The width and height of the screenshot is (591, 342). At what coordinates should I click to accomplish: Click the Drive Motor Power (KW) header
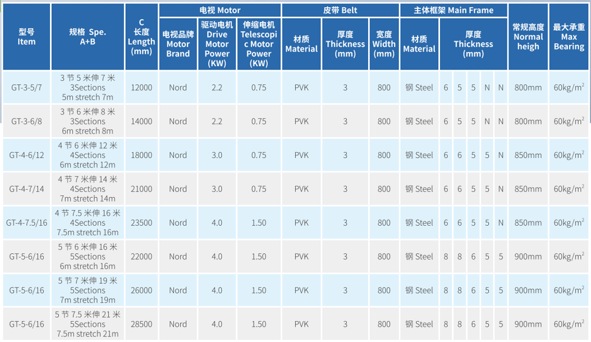tap(217, 44)
